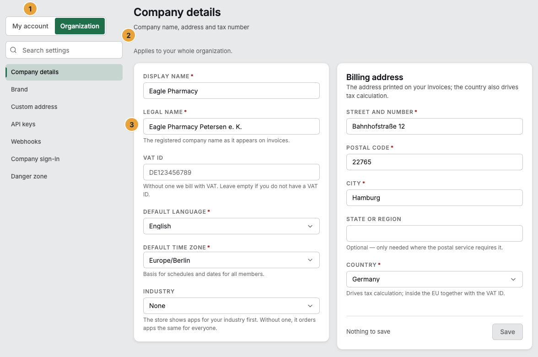Open the Webhooks section
This screenshot has height=357, width=538.
point(64,141)
